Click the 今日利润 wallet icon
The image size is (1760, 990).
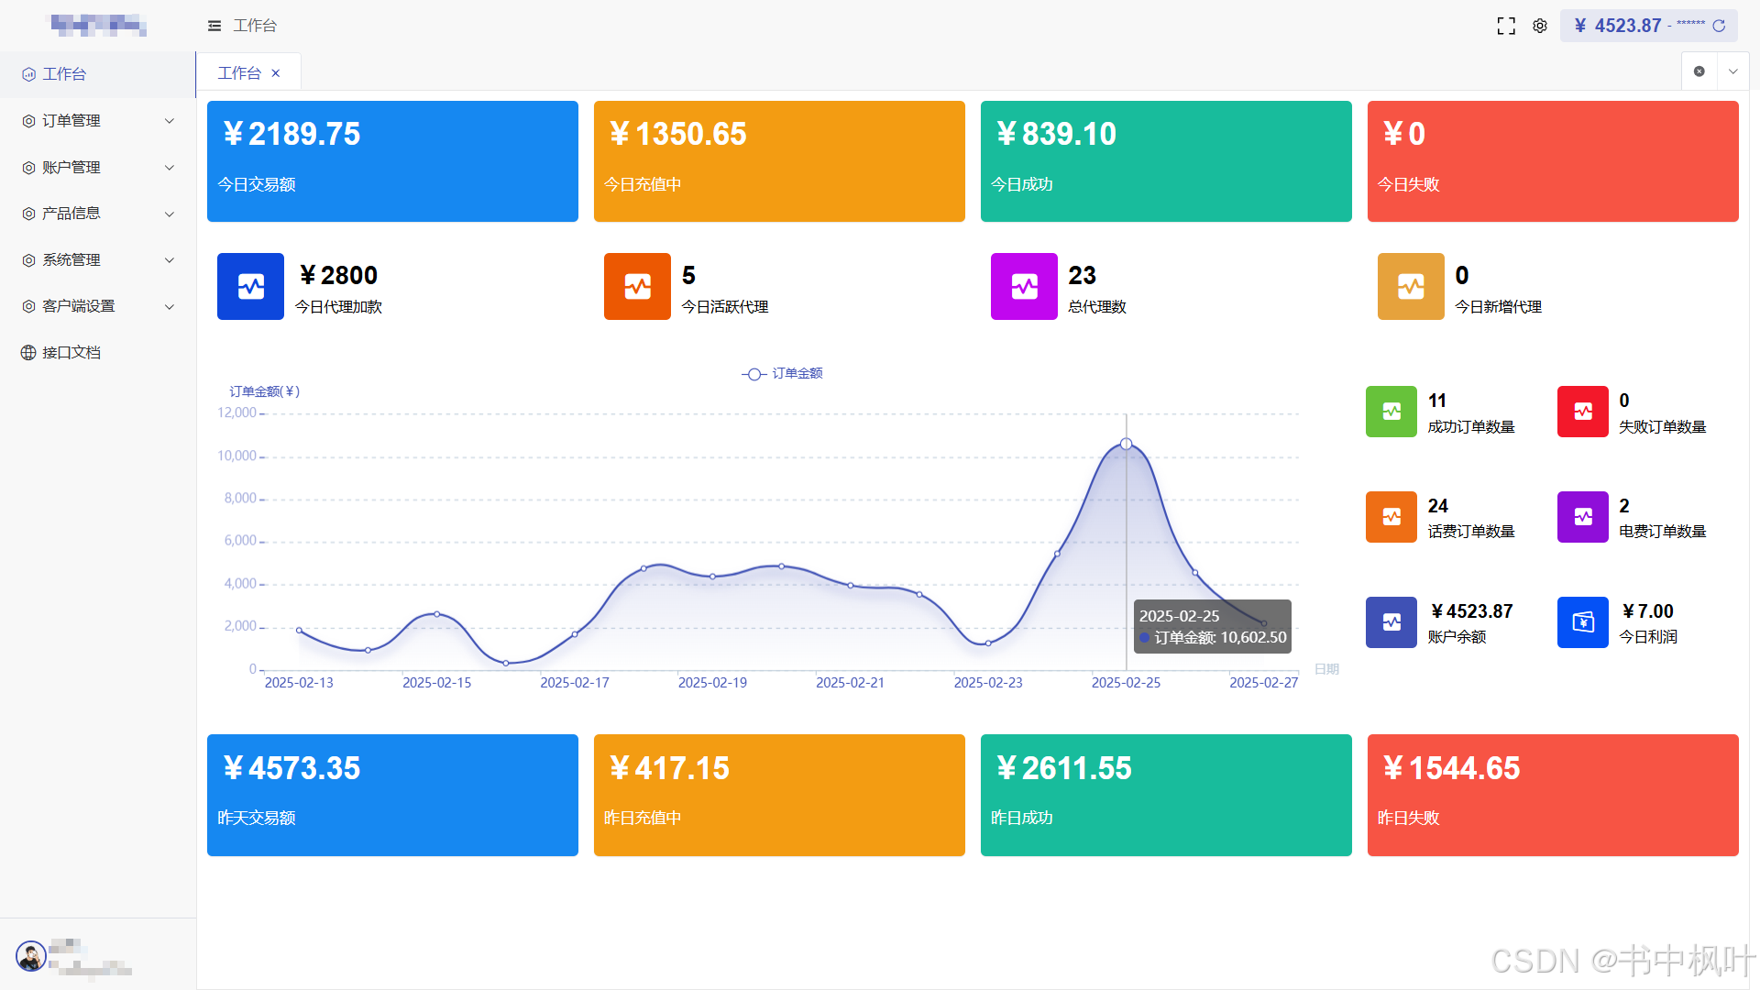point(1582,622)
